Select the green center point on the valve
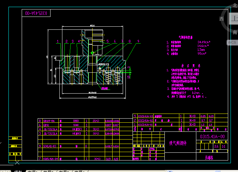This screenshot has height=172, width=238. tap(92, 53)
